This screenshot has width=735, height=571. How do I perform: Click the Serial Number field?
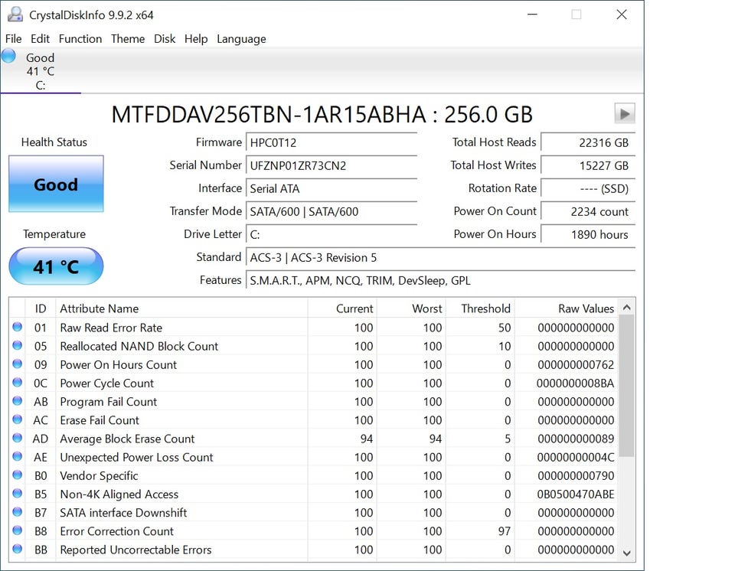coord(332,165)
